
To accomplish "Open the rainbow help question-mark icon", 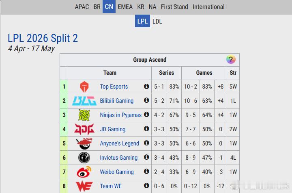I will tap(231, 60).
